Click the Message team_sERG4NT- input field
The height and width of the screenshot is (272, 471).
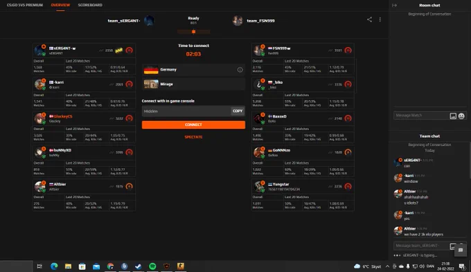[x=420, y=246]
